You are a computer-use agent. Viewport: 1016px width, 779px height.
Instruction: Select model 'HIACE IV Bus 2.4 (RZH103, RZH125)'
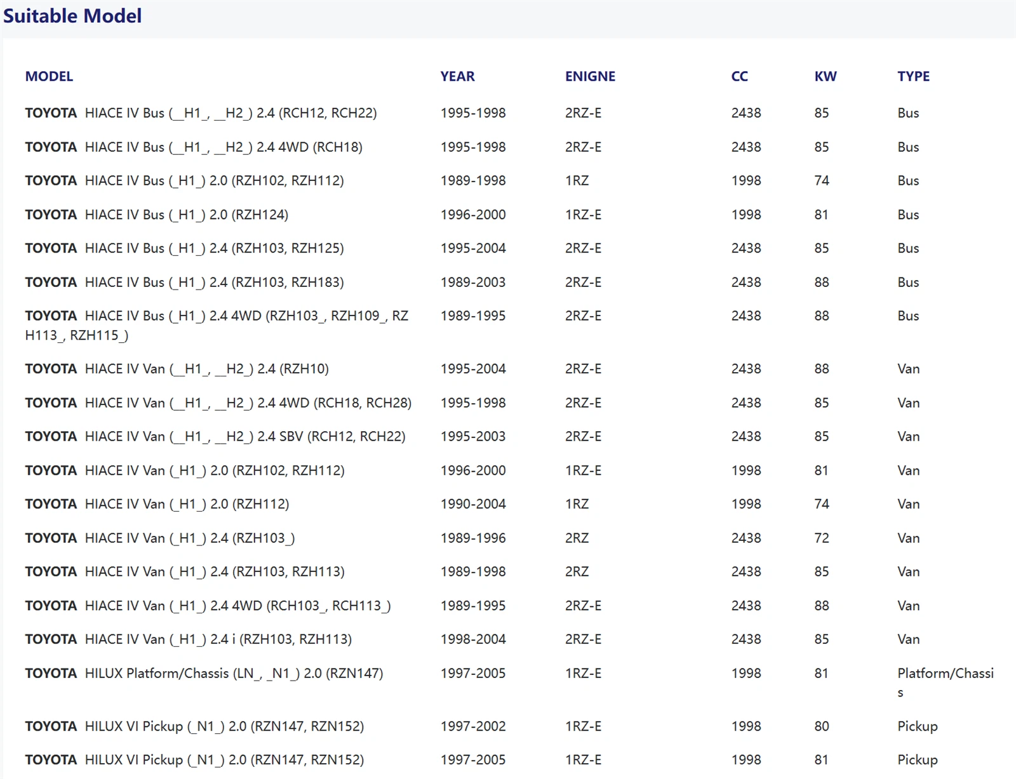184,248
